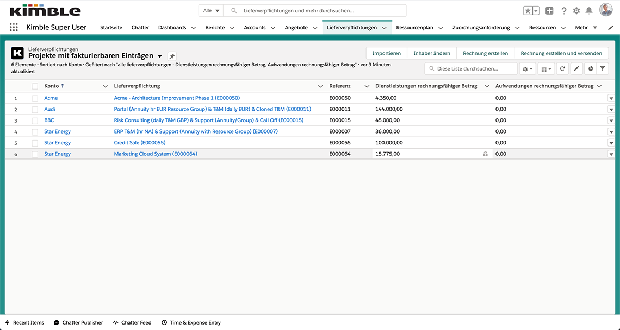Open Risk Consulting delivery engagement link
Screen dimensions: 620x330
click(209, 120)
